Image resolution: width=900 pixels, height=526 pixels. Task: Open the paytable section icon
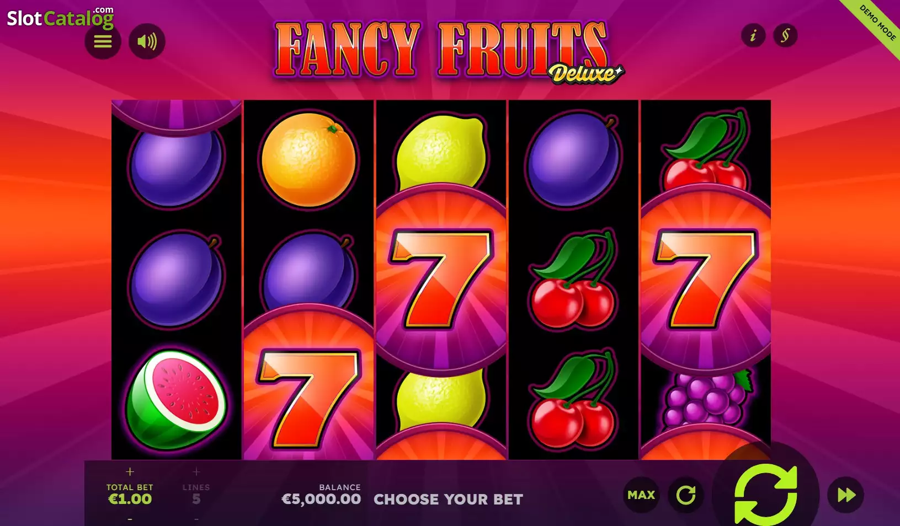tap(785, 36)
